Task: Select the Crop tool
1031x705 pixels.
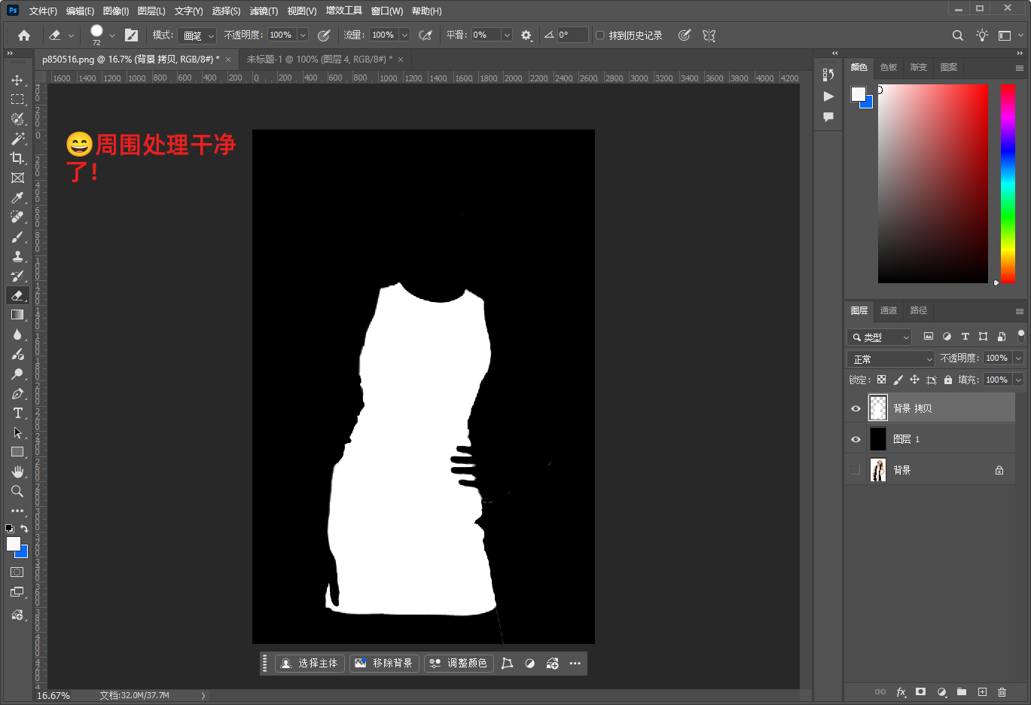Action: [x=17, y=158]
